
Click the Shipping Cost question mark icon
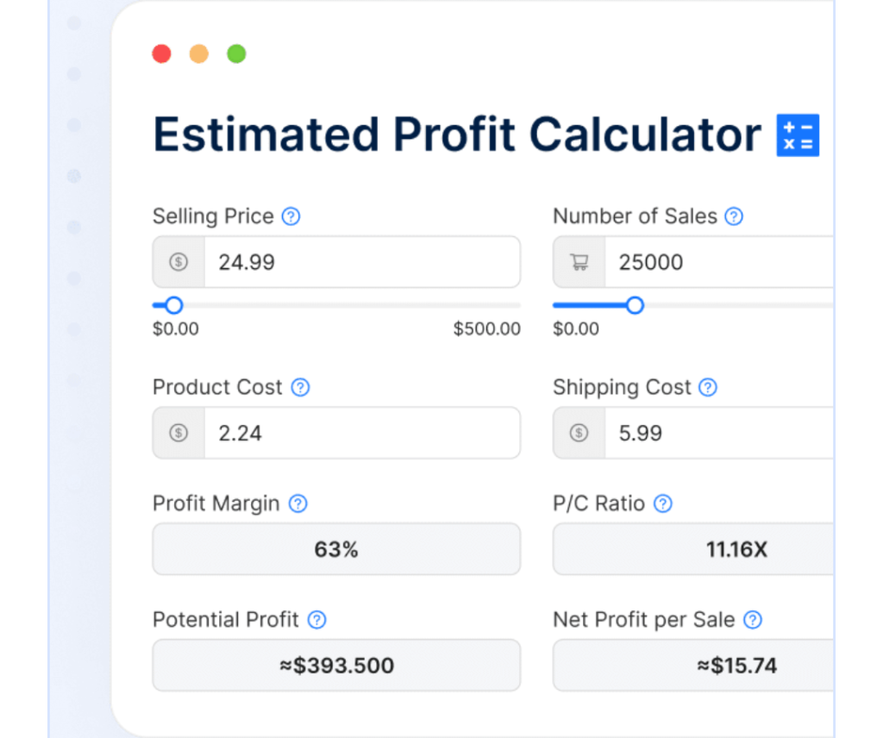708,388
